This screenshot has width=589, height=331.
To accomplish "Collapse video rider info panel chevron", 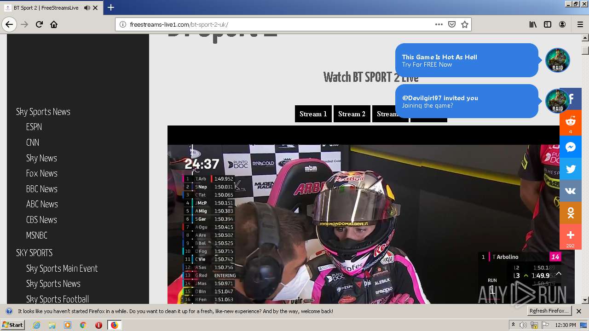I will [x=559, y=273].
